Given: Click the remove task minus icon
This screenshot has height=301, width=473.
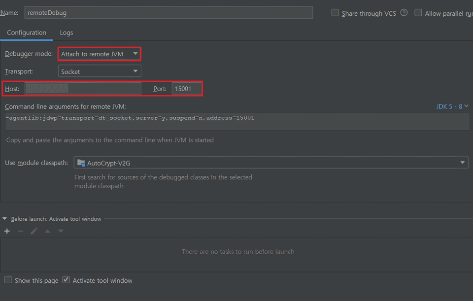Looking at the screenshot, I should click(21, 231).
